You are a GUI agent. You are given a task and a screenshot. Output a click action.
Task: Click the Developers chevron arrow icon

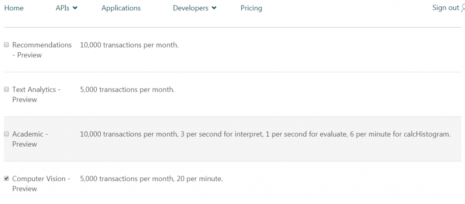[x=214, y=8]
